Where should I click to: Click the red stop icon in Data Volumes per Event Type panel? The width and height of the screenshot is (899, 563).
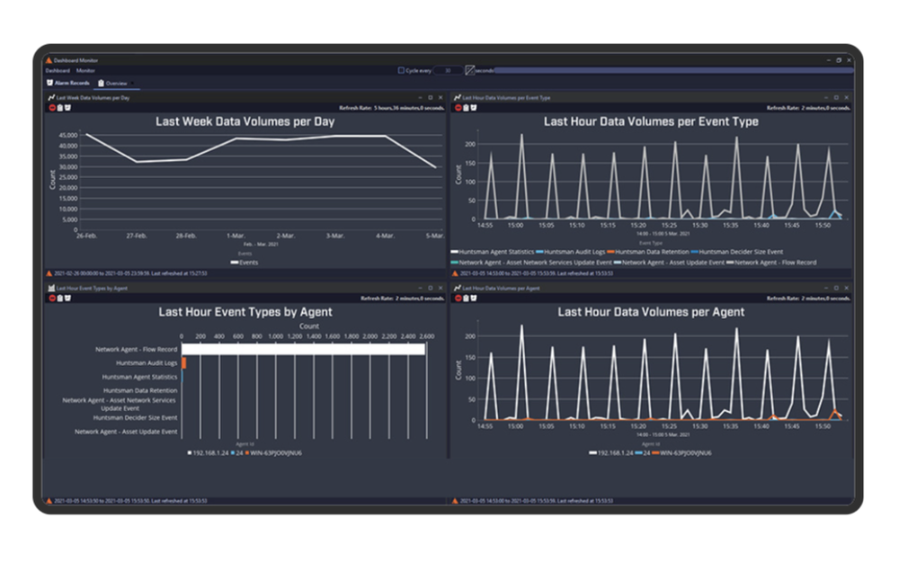pyautogui.click(x=458, y=108)
